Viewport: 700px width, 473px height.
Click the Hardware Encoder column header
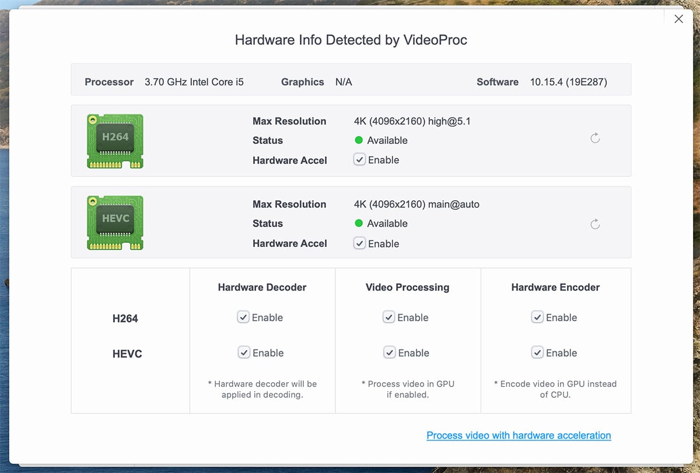point(555,287)
